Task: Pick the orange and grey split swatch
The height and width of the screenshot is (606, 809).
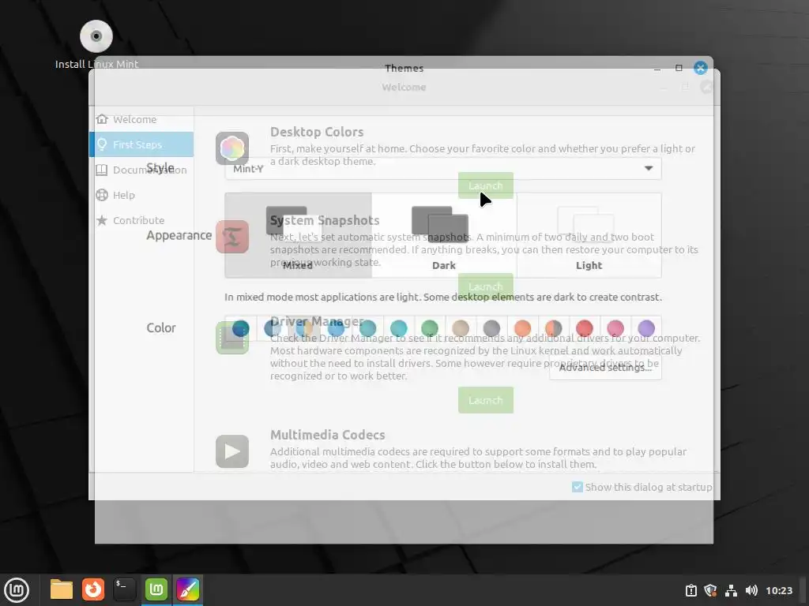Action: coord(553,328)
